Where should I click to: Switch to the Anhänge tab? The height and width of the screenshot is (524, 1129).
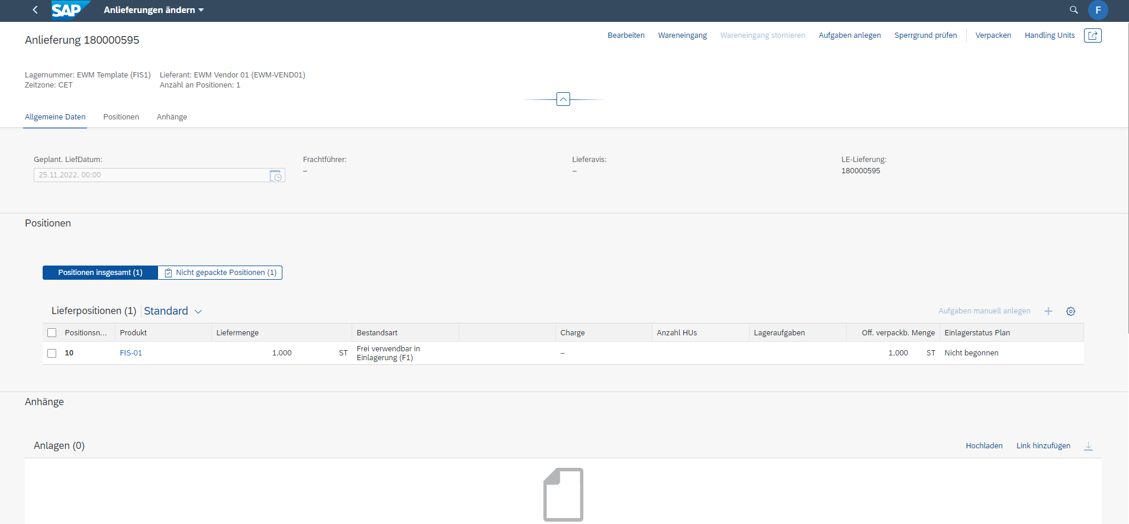coord(172,117)
